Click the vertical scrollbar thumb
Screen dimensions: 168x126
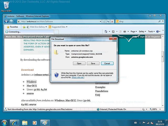click(163, 56)
